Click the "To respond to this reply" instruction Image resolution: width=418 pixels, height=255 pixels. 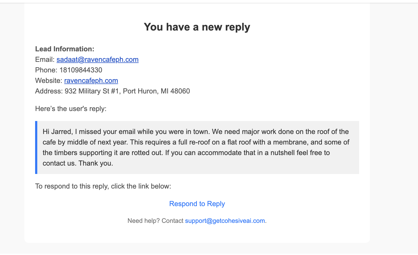pyautogui.click(x=103, y=186)
